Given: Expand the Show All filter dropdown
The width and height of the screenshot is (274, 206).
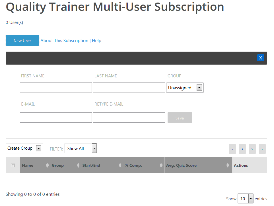Looking at the screenshot, I should (x=81, y=148).
